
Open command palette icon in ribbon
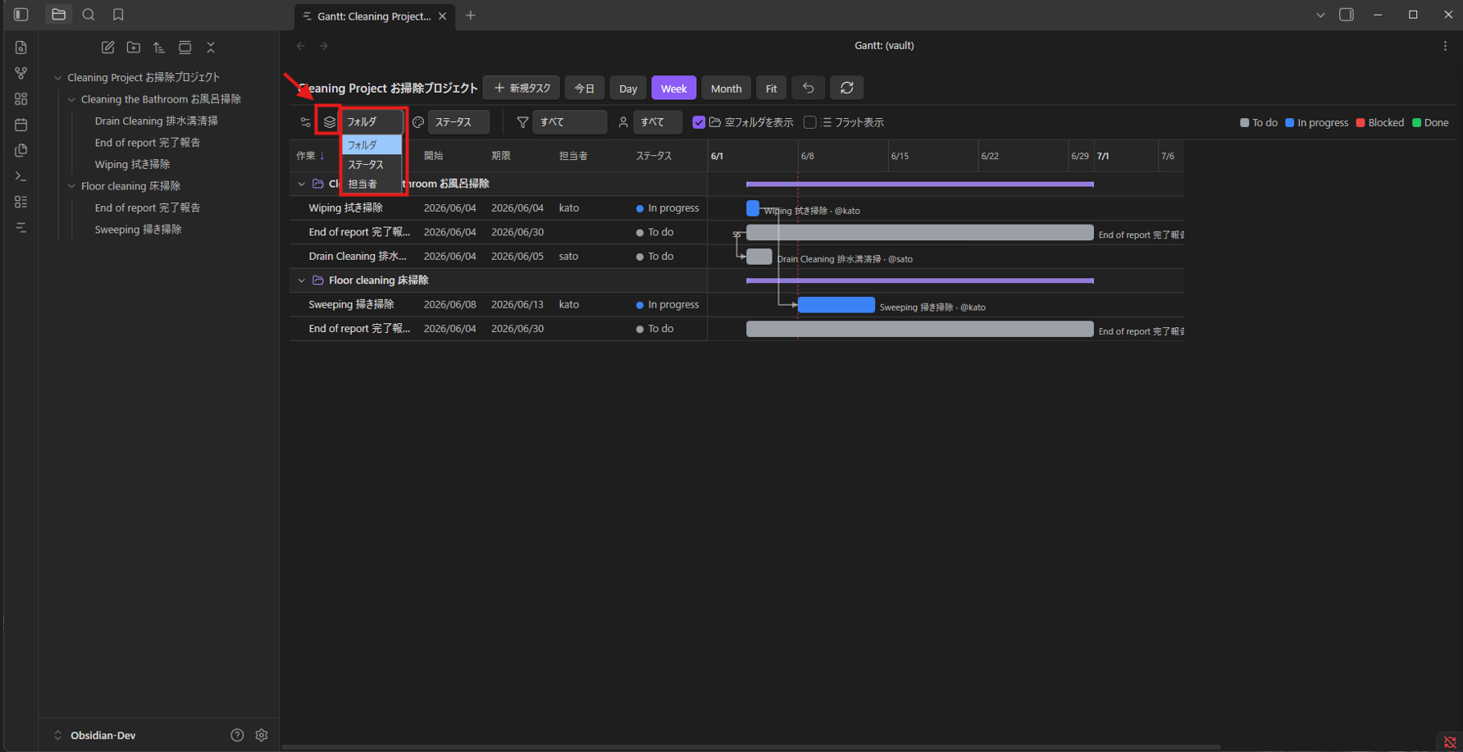click(21, 175)
